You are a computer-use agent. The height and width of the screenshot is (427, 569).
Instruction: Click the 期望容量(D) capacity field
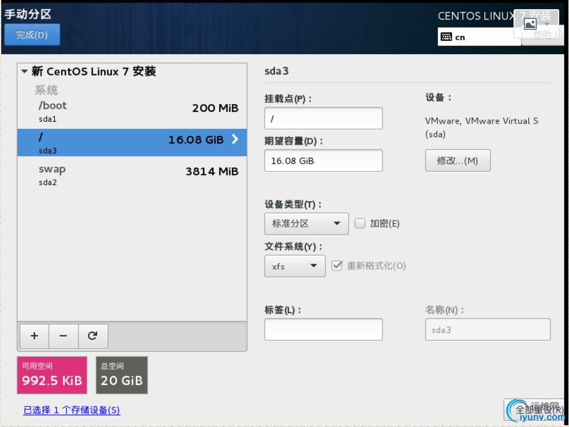click(x=323, y=161)
